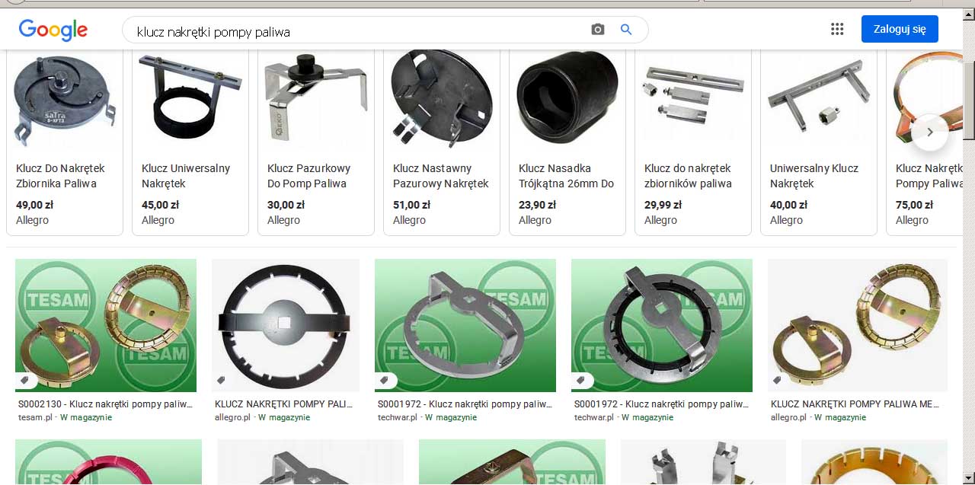Screen dimensions: 975x485
Task: Click tag icon on fourth result image
Action: point(580,380)
